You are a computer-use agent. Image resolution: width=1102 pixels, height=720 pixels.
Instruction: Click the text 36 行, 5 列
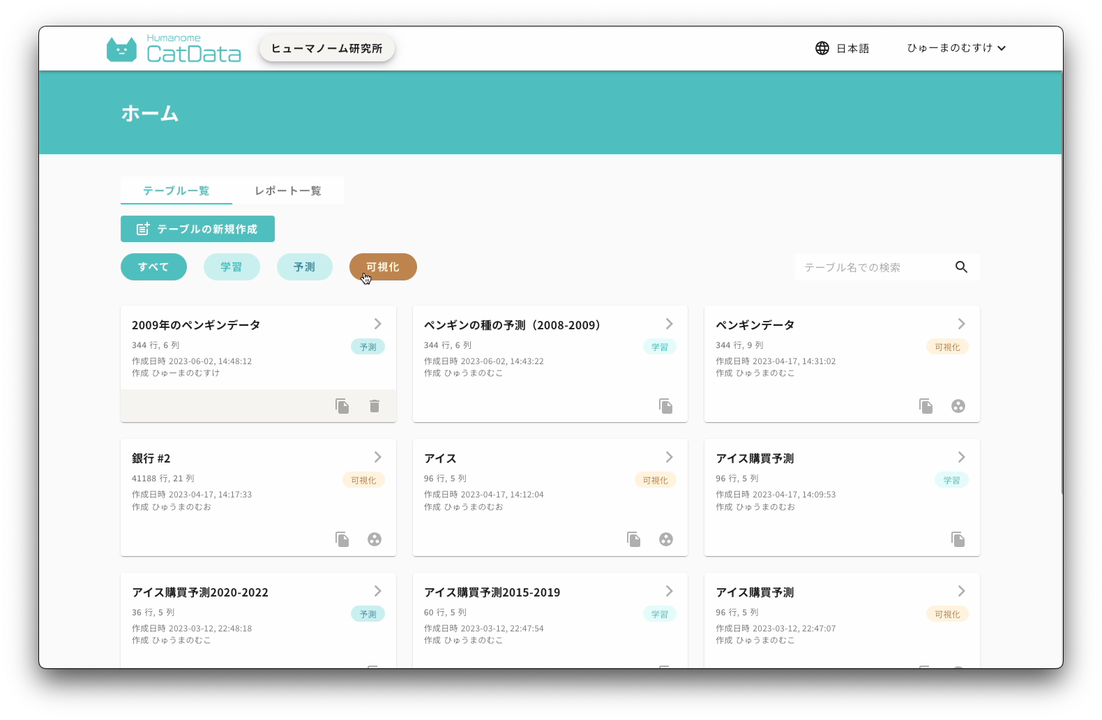(153, 613)
